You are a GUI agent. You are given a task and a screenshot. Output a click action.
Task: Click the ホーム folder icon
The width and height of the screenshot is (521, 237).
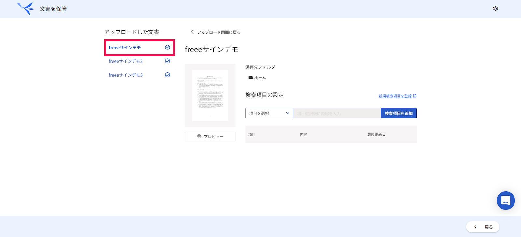251,77
